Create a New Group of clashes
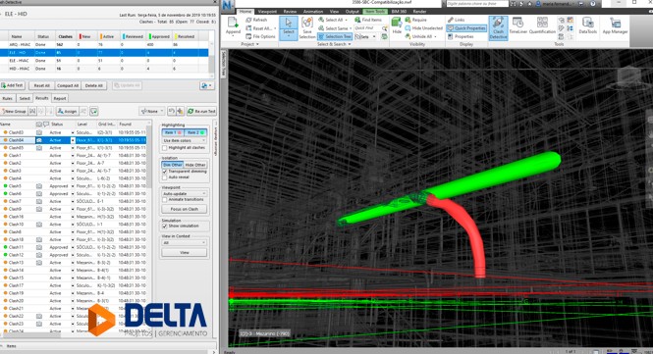Screen dimensions: 653x354 tap(14, 111)
